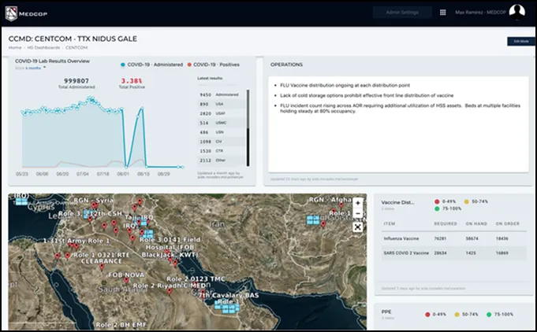Toggle the COVID-19 Administered legend series
This screenshot has height=332, width=537.
point(151,65)
